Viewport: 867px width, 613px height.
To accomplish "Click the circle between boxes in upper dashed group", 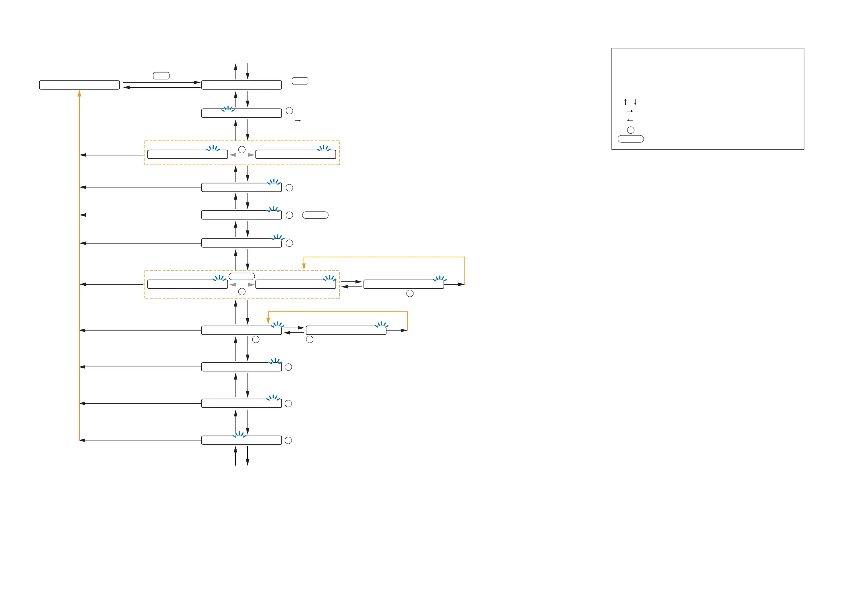I will click(x=242, y=150).
